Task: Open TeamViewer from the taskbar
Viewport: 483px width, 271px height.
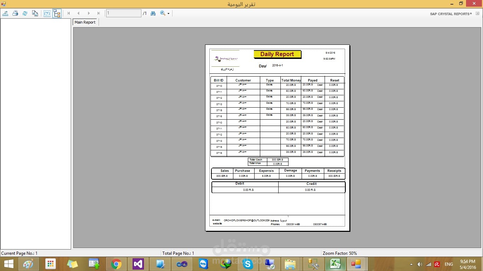Action: [x=204, y=264]
